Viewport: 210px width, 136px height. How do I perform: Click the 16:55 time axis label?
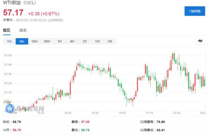pos(68,113)
